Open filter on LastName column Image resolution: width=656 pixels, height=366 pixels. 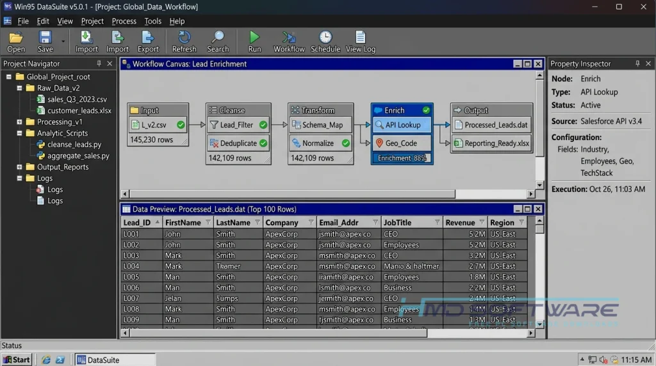(258, 223)
